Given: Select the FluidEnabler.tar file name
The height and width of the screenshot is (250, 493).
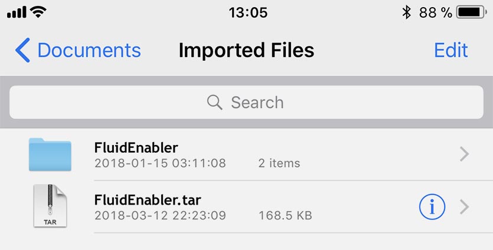Looking at the screenshot, I should point(151,199).
